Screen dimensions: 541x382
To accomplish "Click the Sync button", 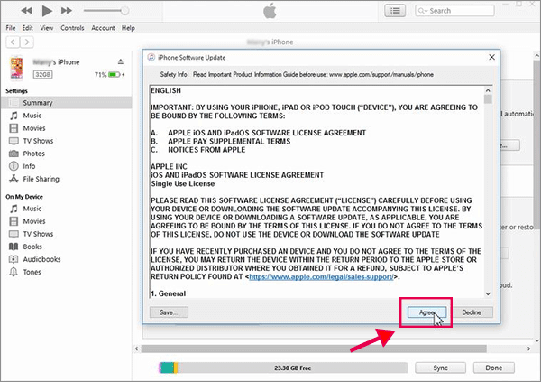I will [440, 368].
